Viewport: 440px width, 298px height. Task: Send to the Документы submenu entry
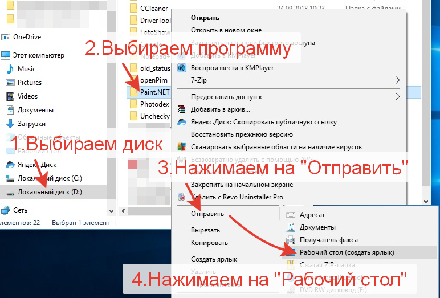[317, 227]
